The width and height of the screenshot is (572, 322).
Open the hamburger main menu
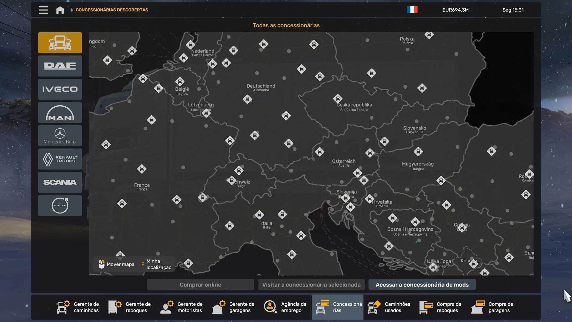[43, 10]
